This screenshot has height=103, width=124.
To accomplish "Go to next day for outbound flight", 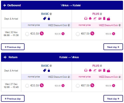I will [113, 47].
